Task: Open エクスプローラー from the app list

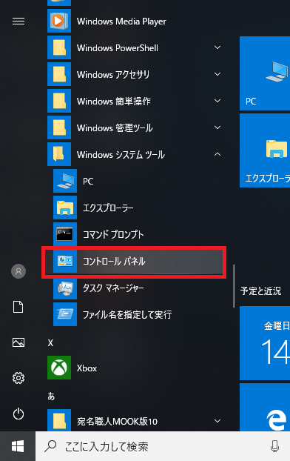Action: pyautogui.click(x=108, y=208)
